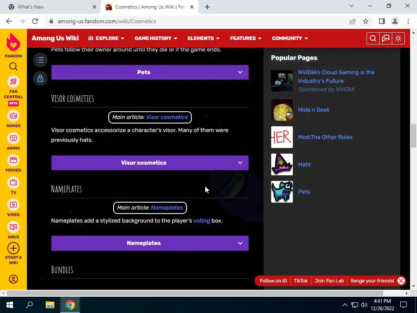Expand the Nameplates collapsible section
This screenshot has width=417, height=313.
[150, 243]
